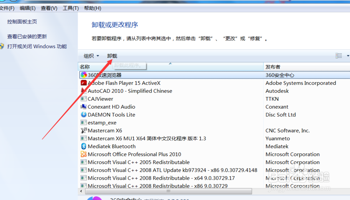Click the AutoCAD 2010 program icon
The width and height of the screenshot is (350, 200).
[x=84, y=91]
